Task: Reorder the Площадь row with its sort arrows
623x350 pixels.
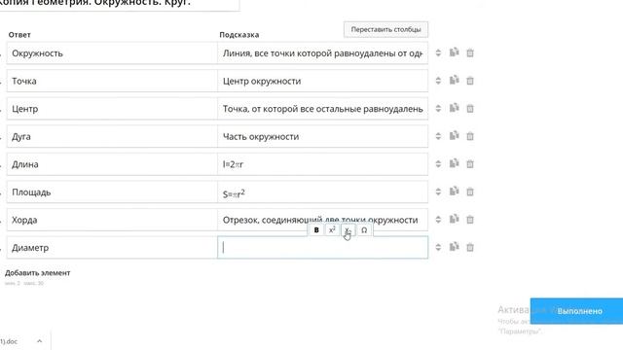Action: tap(438, 192)
